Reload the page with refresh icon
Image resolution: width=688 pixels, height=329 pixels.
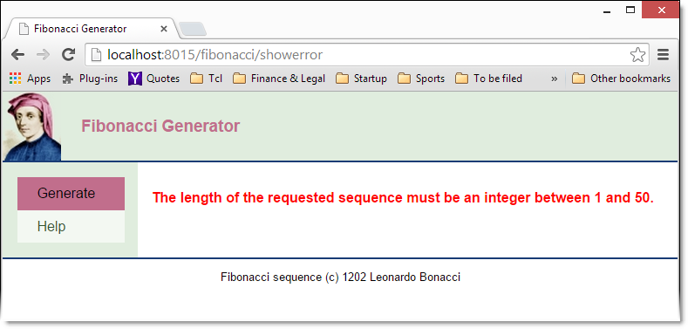click(x=68, y=55)
